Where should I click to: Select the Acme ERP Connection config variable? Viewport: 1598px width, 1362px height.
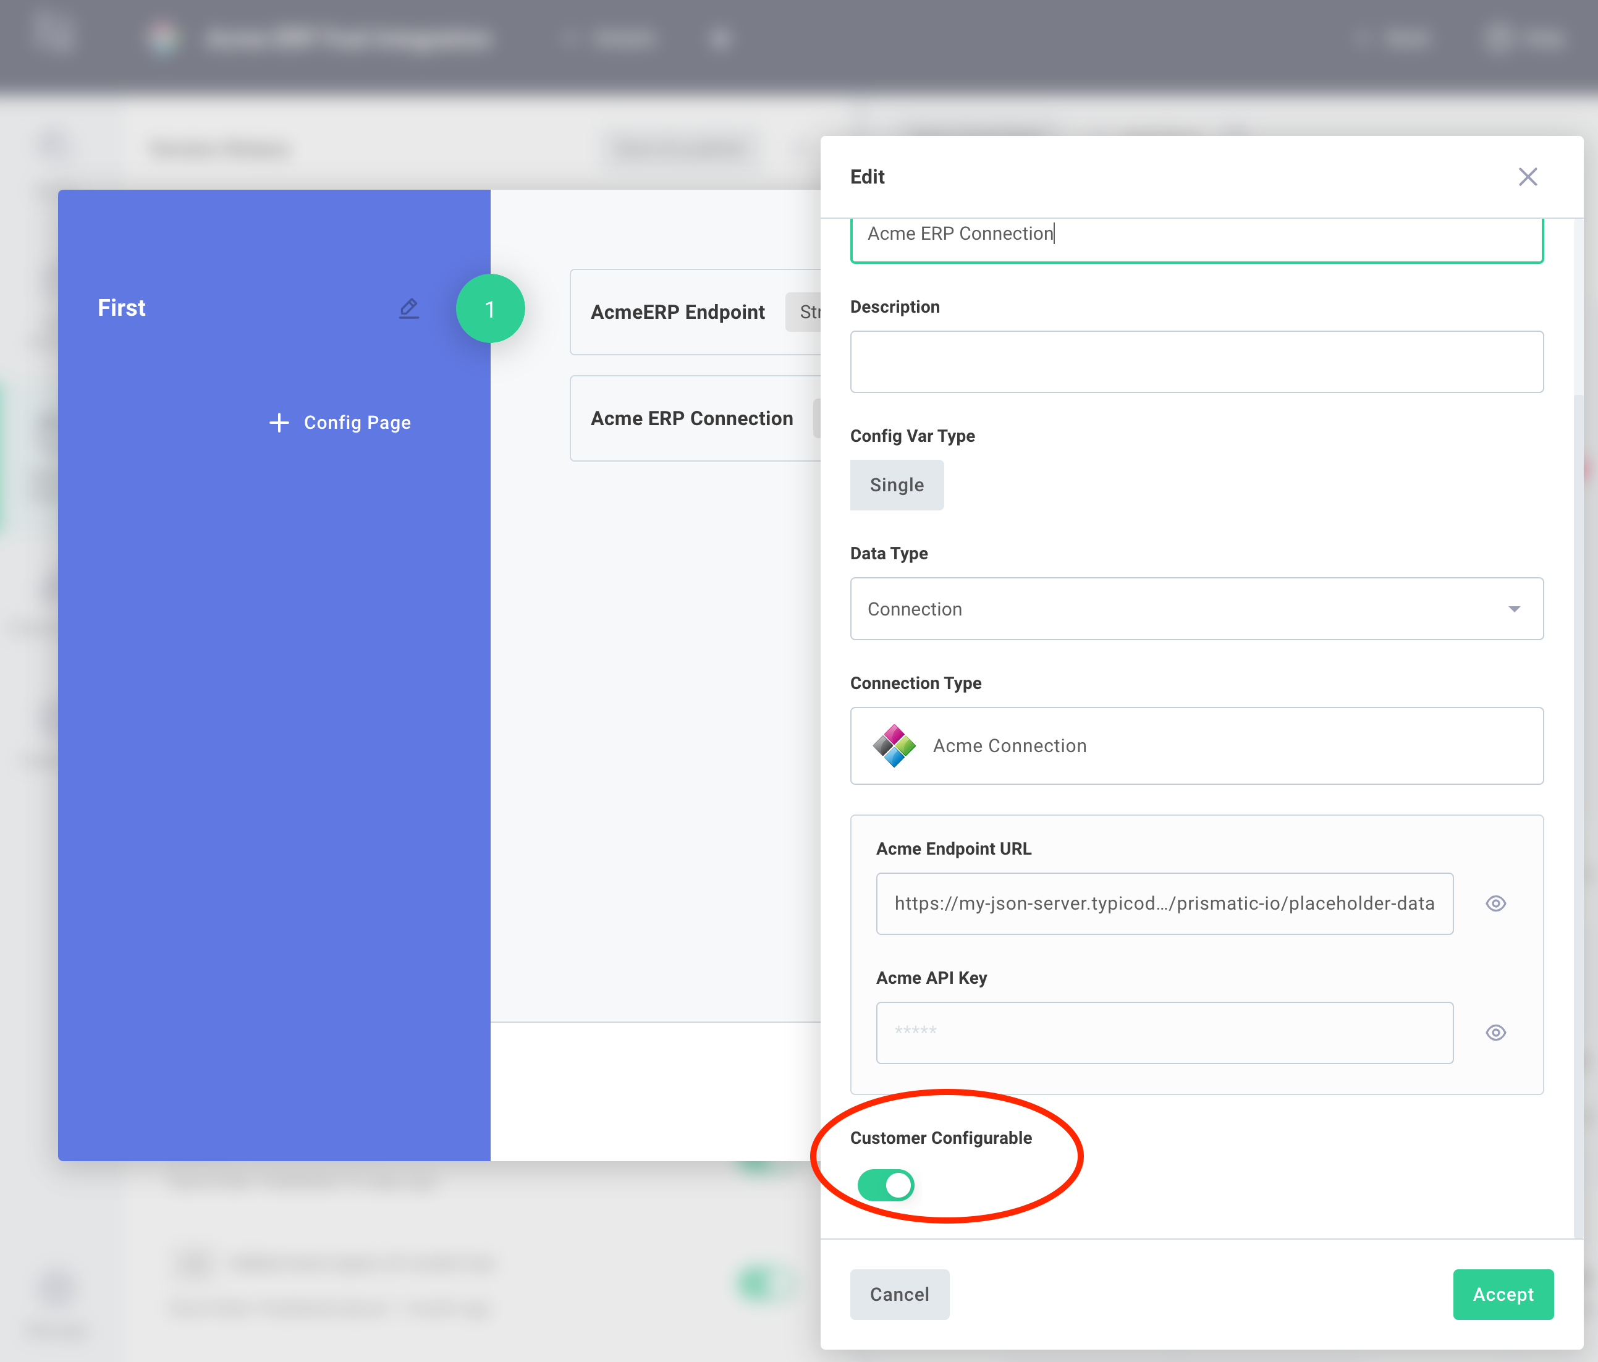(x=691, y=418)
